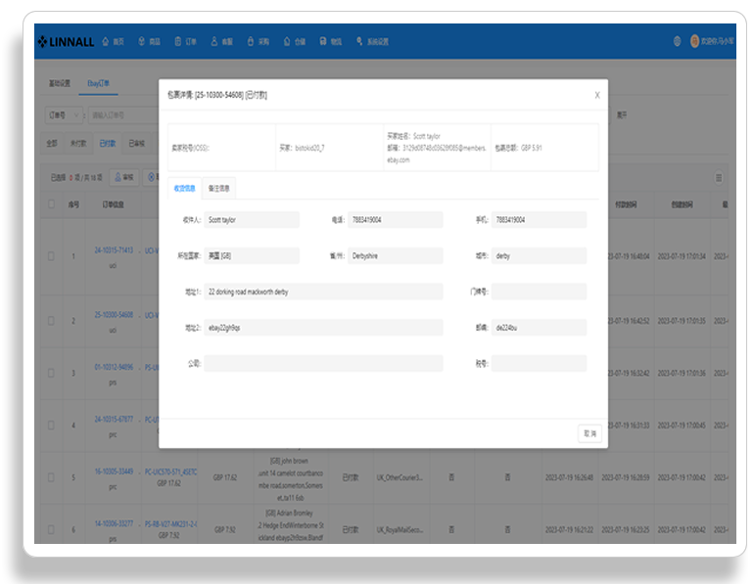Tick the checkbox for row 6
This screenshot has width=754, height=584.
[x=51, y=530]
